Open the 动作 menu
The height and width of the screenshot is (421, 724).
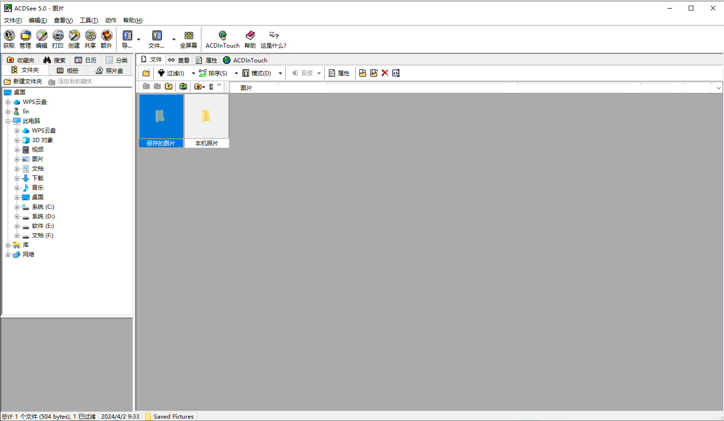(x=111, y=21)
